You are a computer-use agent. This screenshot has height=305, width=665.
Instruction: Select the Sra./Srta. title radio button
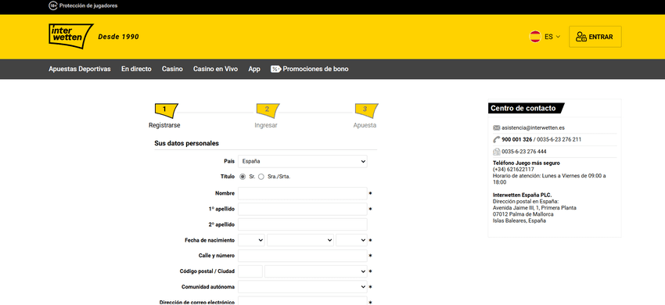pyautogui.click(x=261, y=177)
